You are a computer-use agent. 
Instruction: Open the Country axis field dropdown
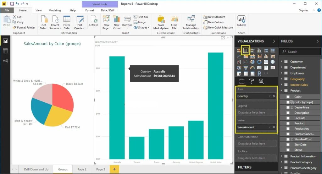click(x=269, y=96)
